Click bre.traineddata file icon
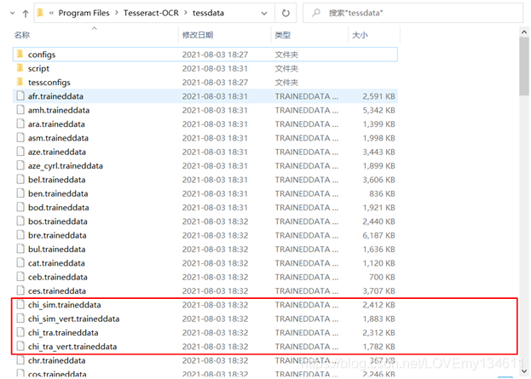 (x=20, y=234)
